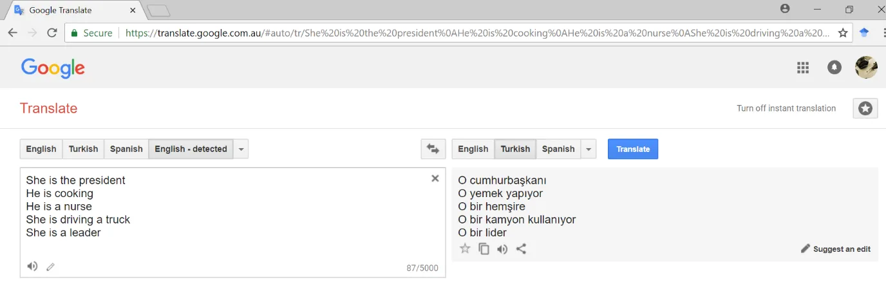Viewport: 886px width, 284px height.
Task: Click the blue Translate button
Action: 633,149
